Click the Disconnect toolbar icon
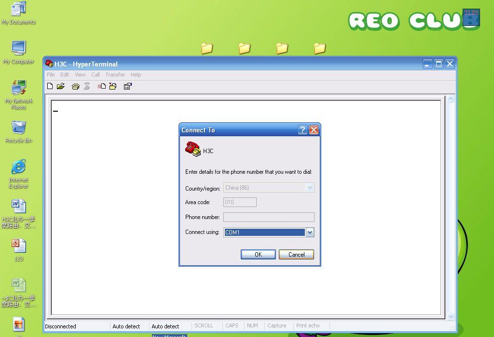 pos(87,86)
